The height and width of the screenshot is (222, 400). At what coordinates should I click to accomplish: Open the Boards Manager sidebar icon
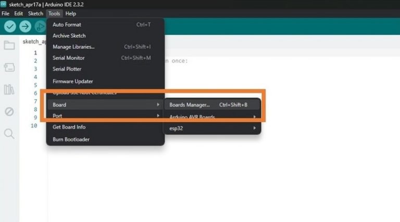click(x=9, y=68)
